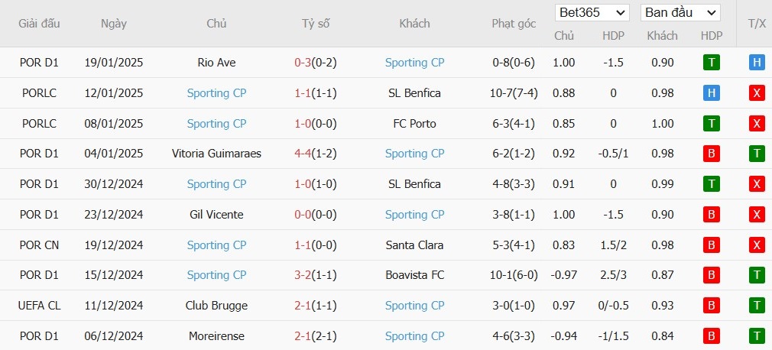
Task: Click the SL Benfica team name on 30/12/2024
Action: (414, 184)
